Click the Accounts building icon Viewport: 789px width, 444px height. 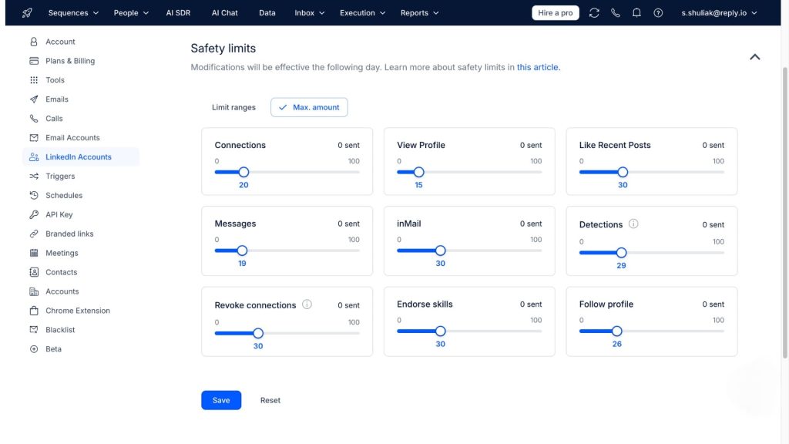[x=34, y=291]
